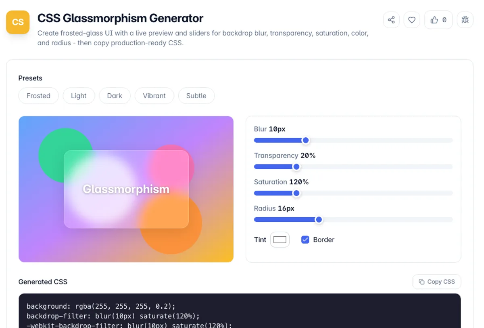
Task: Copy the generated CSS
Action: [437, 282]
